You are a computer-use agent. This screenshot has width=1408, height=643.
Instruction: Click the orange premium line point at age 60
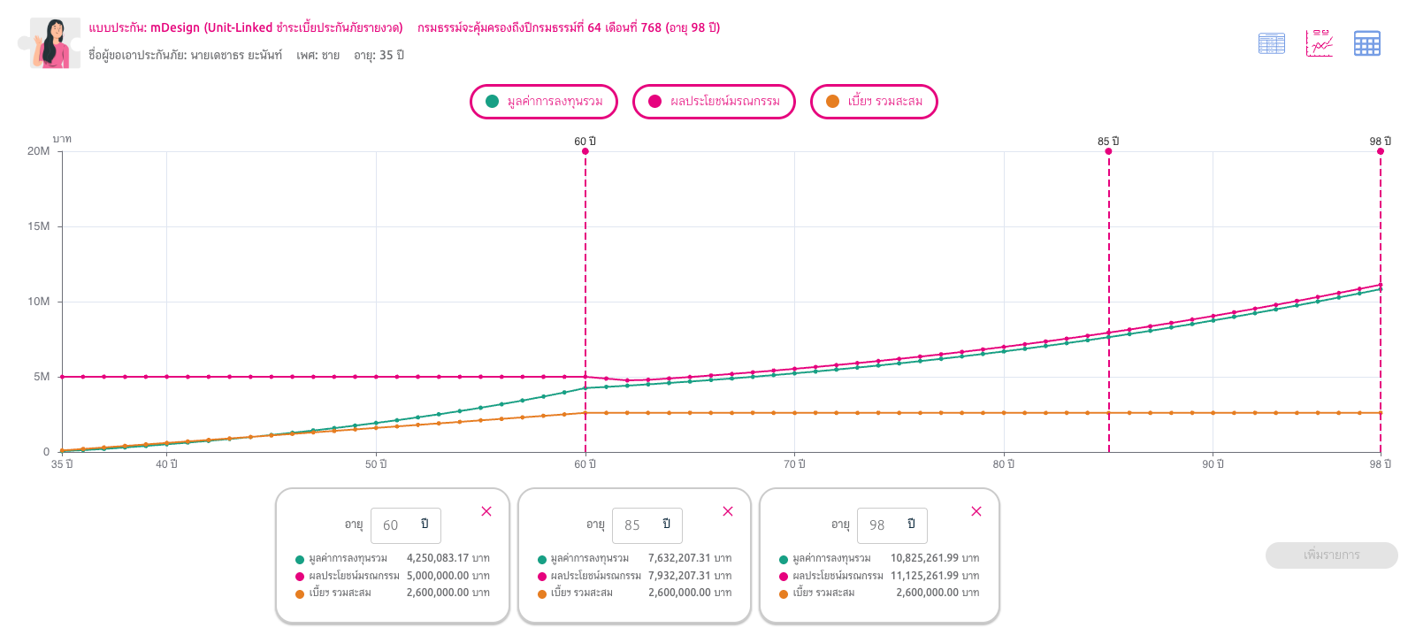(585, 413)
